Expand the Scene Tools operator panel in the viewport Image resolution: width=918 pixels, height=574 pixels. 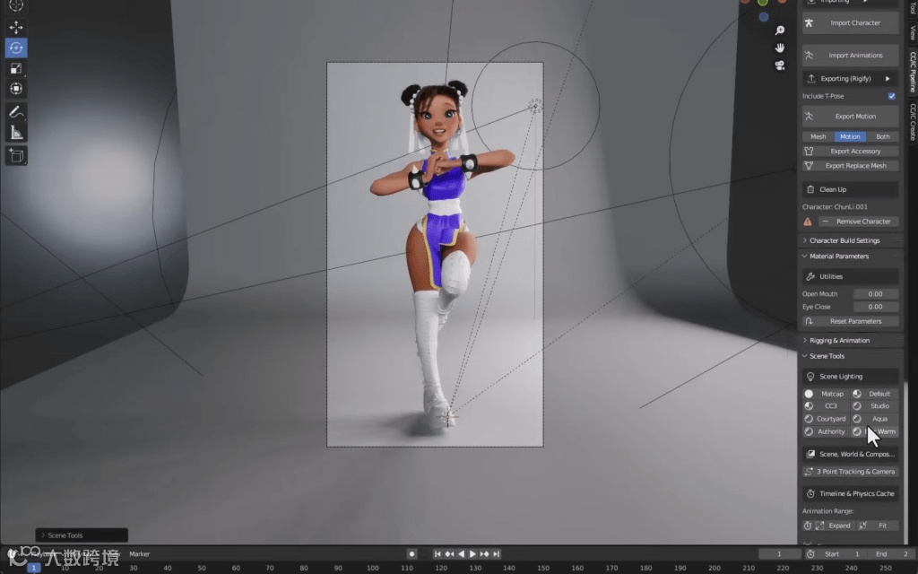[82, 536]
